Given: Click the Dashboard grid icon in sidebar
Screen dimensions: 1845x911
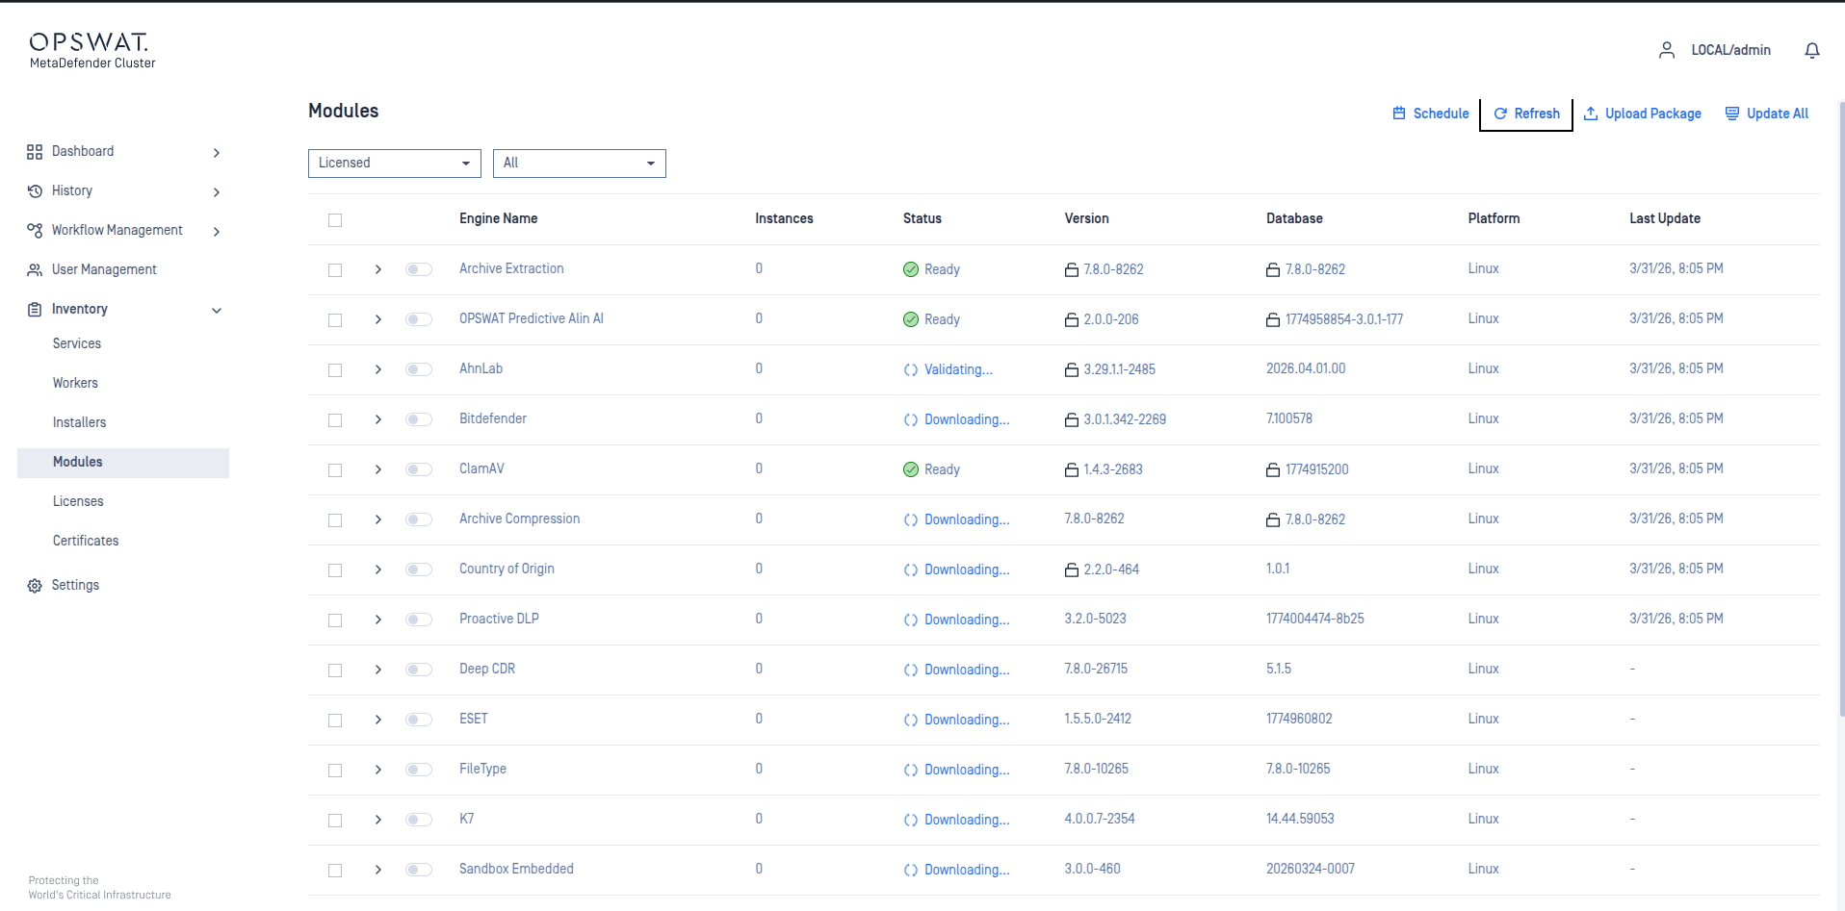Looking at the screenshot, I should [x=35, y=152].
